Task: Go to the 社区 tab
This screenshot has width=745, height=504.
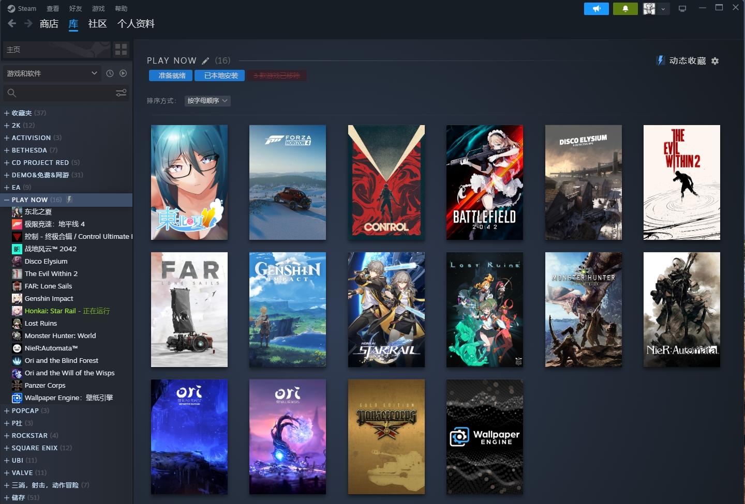Action: point(97,24)
